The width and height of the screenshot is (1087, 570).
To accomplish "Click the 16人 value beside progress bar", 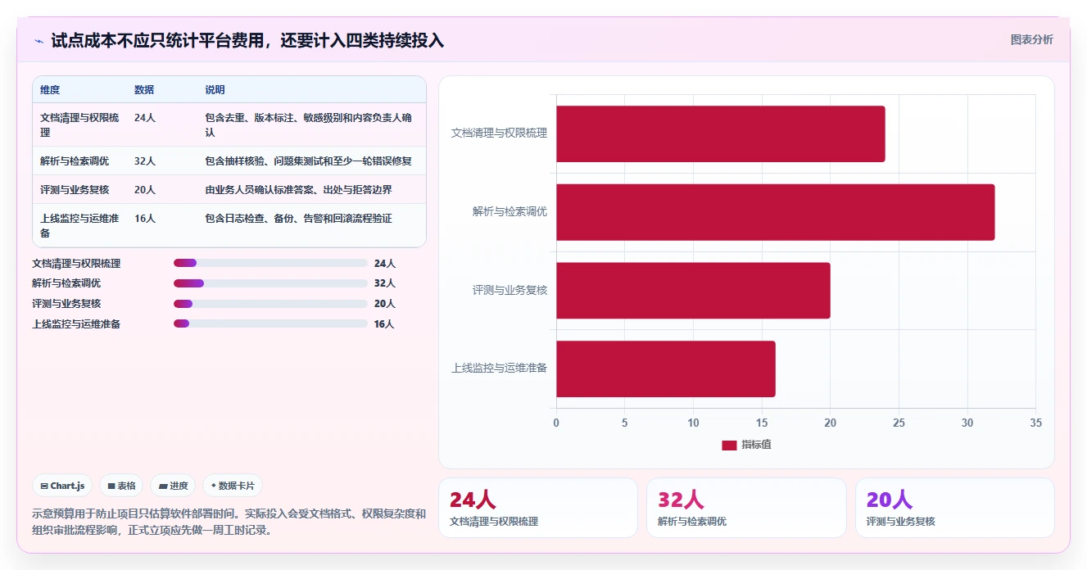I will click(x=384, y=324).
